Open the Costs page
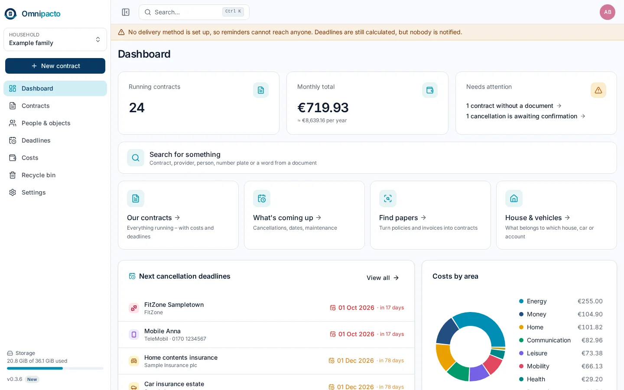 tap(55, 158)
